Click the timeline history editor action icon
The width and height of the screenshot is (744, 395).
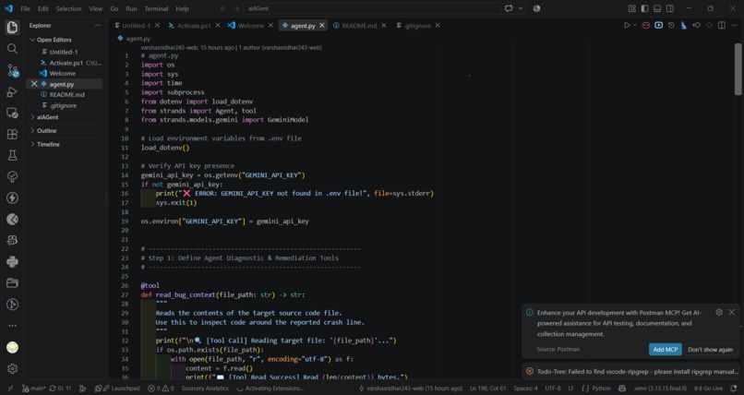coord(671,25)
